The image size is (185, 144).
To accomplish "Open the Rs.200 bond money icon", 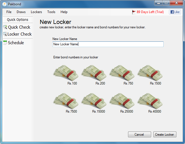I will tap(94, 73).
